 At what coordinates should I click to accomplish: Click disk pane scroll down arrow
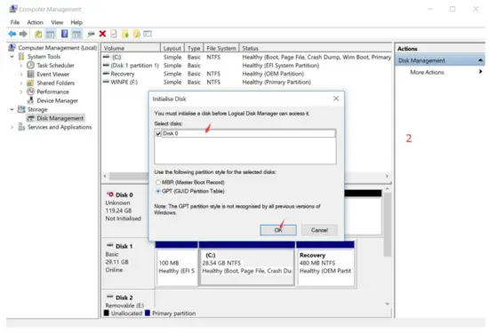(387, 304)
